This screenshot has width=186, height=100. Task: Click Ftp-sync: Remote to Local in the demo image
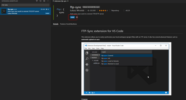pyautogui.click(x=126, y=64)
